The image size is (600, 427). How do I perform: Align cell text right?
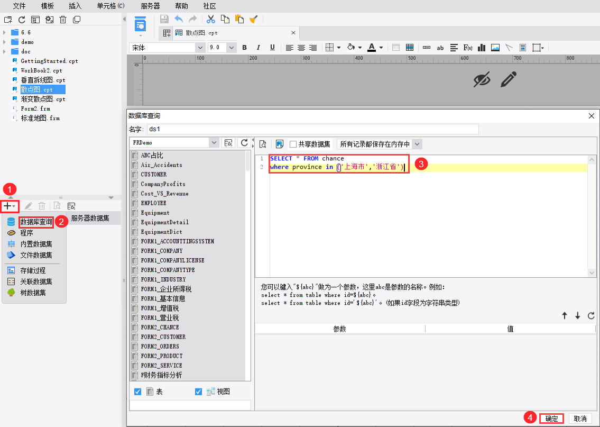(x=313, y=48)
